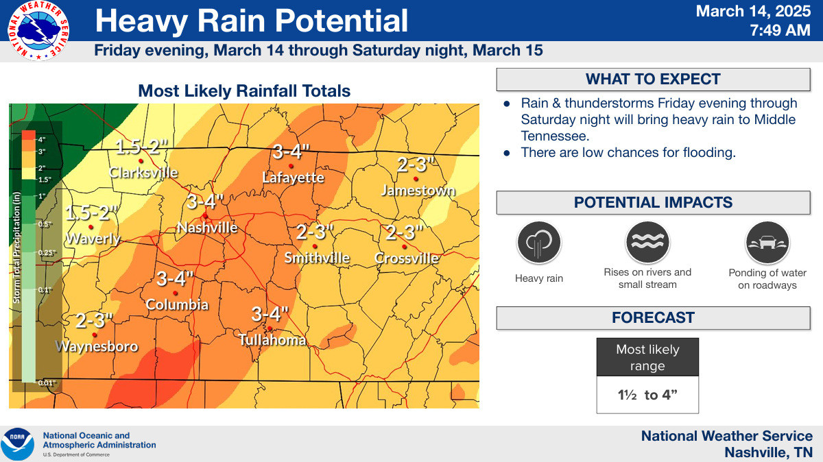Select the WHAT TO EXPECT header
Viewport: 823px width, 462px height.
(653, 80)
